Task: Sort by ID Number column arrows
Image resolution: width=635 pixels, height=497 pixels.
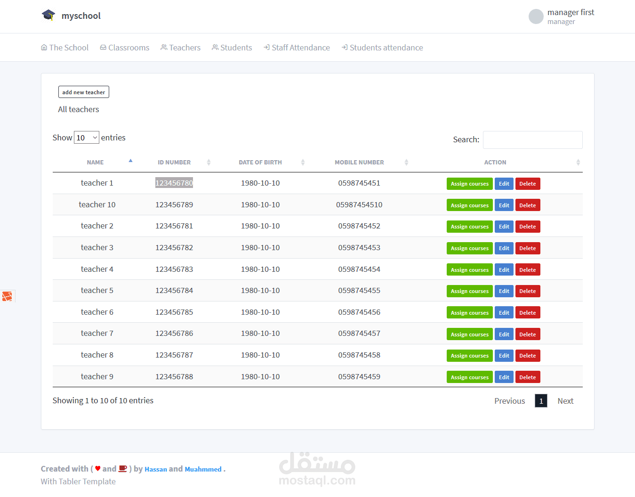Action: click(x=209, y=162)
